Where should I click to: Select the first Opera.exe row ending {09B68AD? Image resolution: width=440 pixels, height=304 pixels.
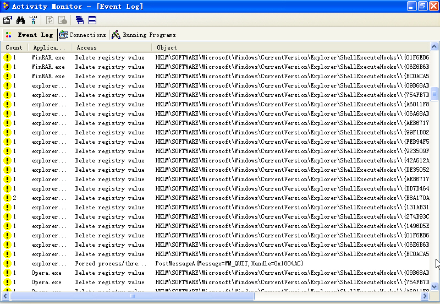[x=216, y=273]
